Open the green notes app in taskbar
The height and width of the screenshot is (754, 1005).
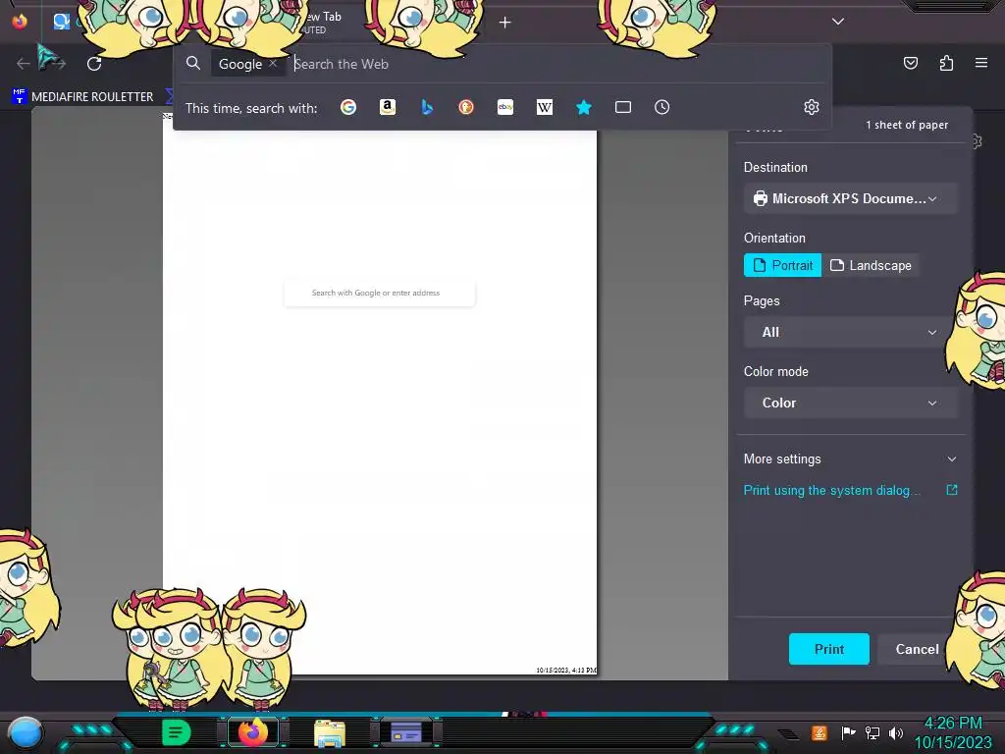(176, 732)
